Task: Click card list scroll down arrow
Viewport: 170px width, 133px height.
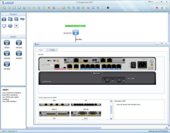Action: point(111,119)
